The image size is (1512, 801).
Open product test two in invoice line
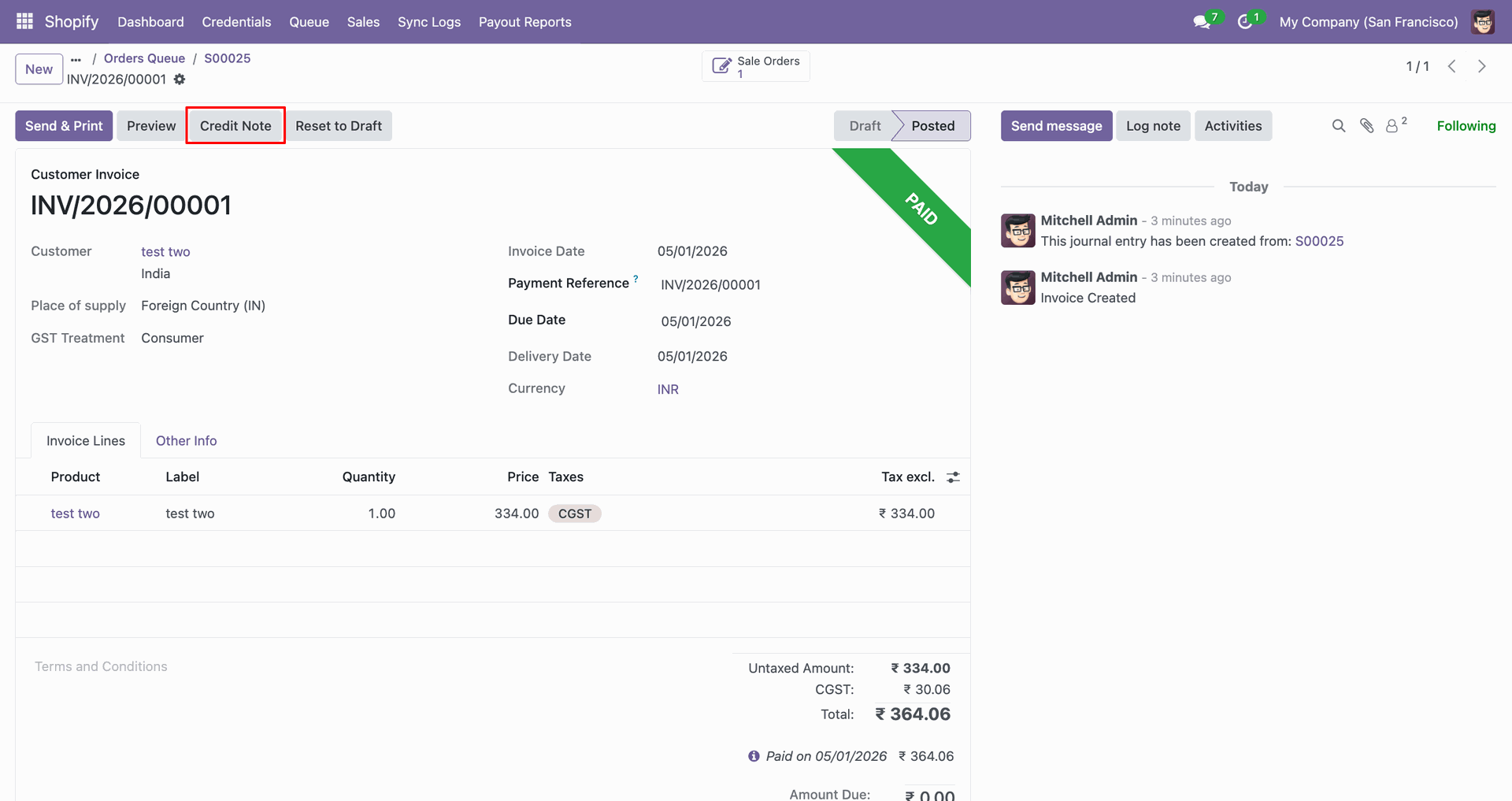click(x=76, y=514)
